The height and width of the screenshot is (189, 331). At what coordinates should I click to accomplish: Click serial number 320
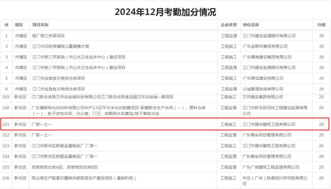(6, 108)
